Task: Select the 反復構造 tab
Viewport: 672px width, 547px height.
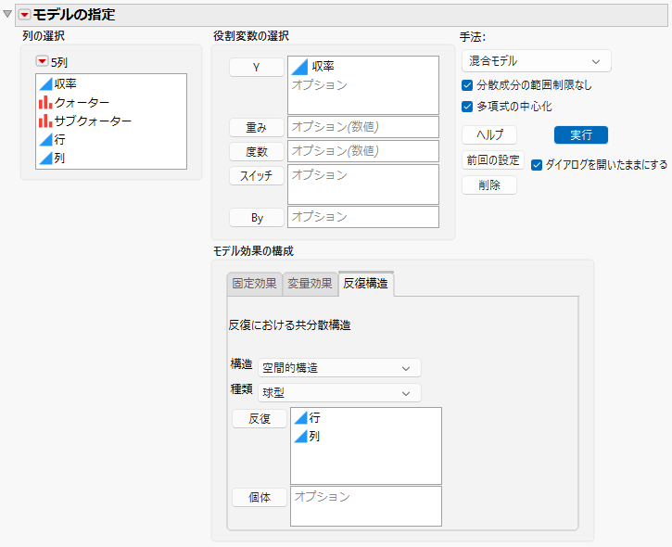Action: click(x=365, y=284)
